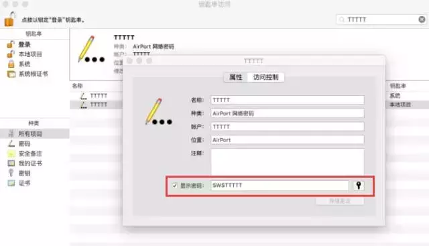
Task: Switch to the 访问控制 tab
Action: pyautogui.click(x=265, y=77)
